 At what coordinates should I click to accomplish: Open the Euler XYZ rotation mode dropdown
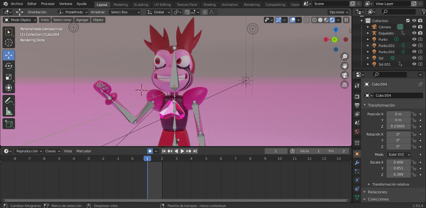tap(399, 155)
